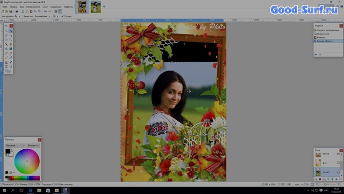Close the History "Журнал" panel

point(341,26)
